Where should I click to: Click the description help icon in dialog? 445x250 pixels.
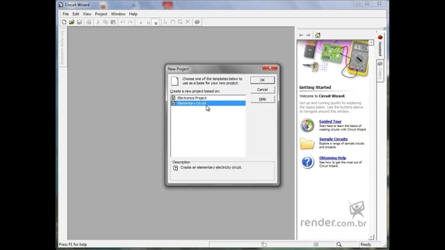tap(175, 168)
